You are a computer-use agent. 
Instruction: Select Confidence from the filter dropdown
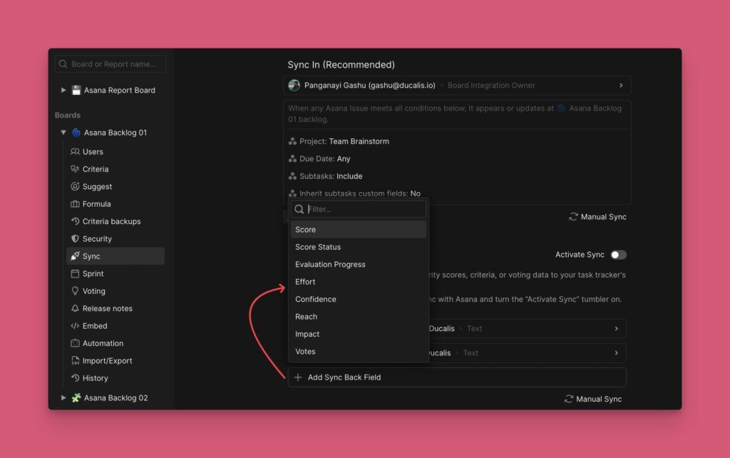click(315, 299)
